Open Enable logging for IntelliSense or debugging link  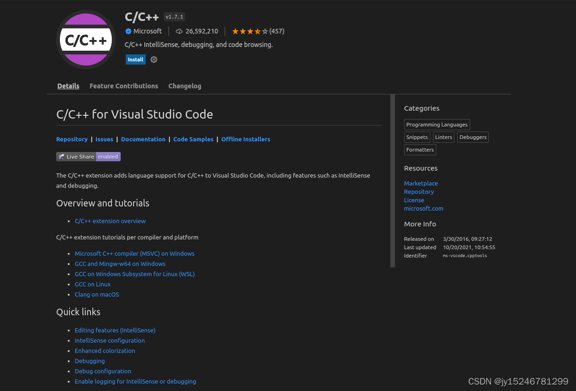click(136, 381)
